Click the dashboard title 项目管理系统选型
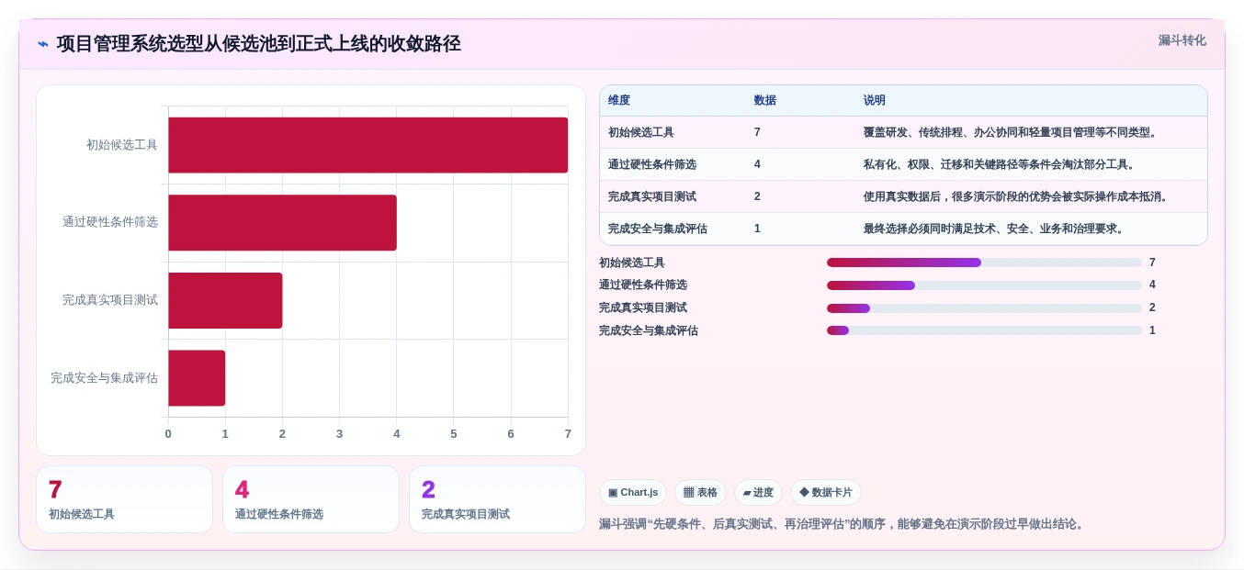The width and height of the screenshot is (1244, 570). click(x=258, y=44)
